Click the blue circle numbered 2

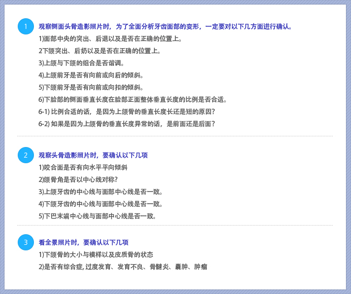[x=26, y=155]
